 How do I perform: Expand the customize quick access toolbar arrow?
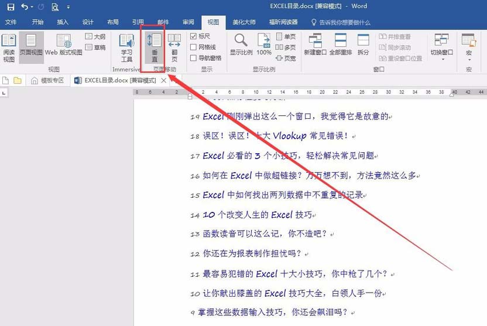(x=68, y=7)
